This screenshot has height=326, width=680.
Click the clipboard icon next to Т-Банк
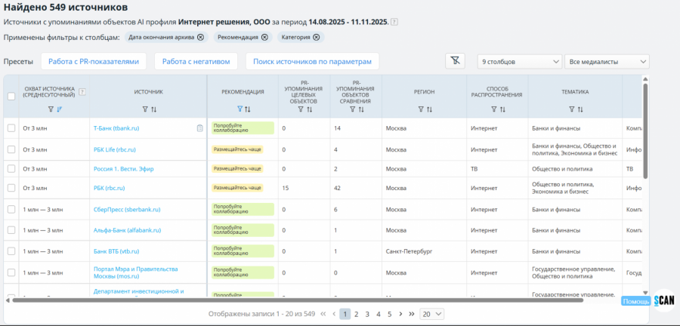[x=199, y=128]
